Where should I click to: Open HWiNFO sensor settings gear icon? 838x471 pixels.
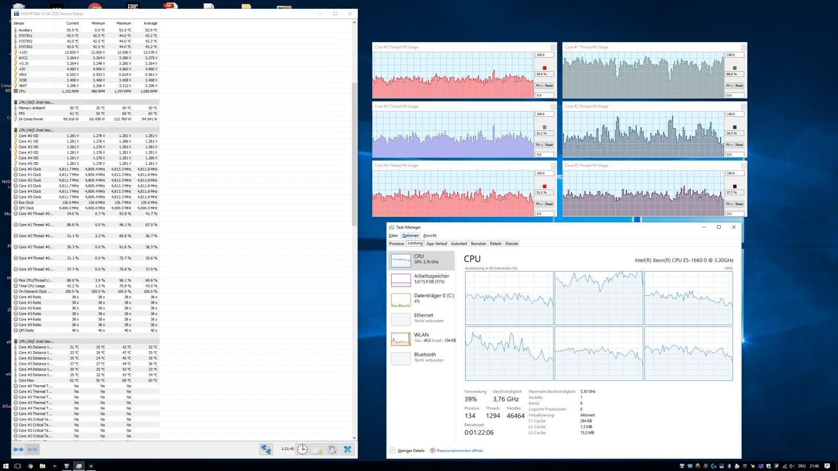[332, 449]
